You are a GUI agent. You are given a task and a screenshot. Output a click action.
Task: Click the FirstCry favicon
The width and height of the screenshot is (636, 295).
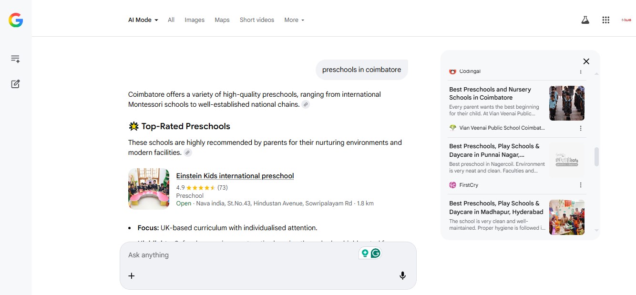click(453, 185)
